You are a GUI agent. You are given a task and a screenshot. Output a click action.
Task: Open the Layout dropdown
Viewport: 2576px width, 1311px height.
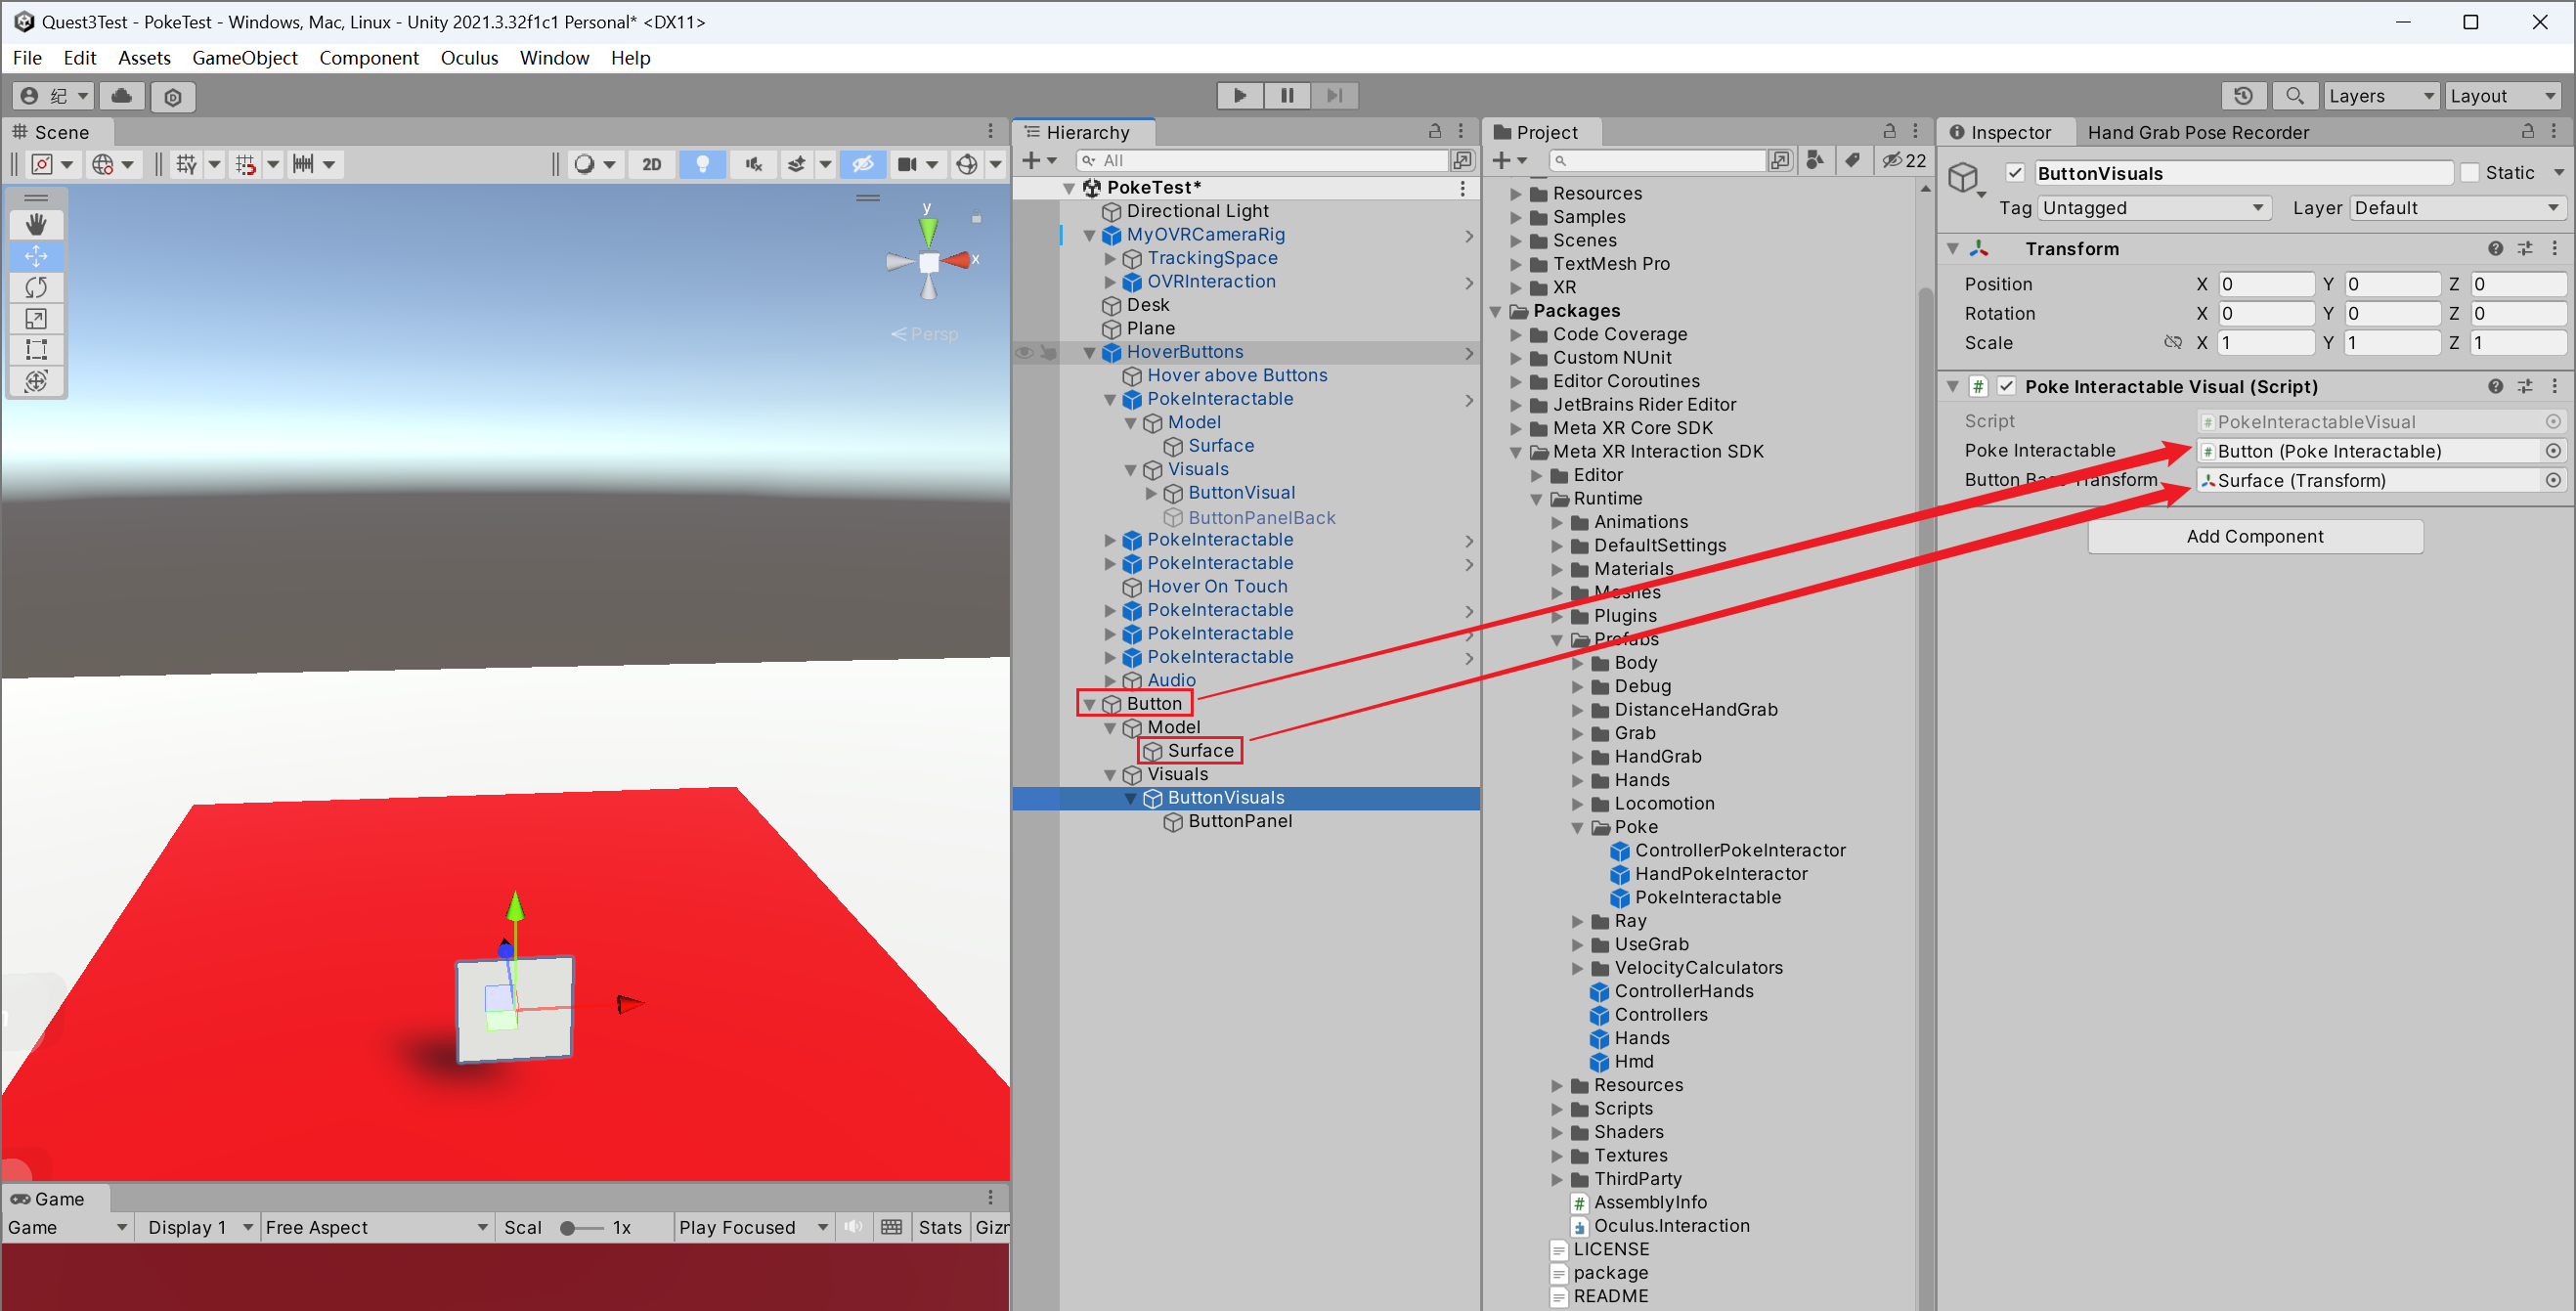[2503, 96]
